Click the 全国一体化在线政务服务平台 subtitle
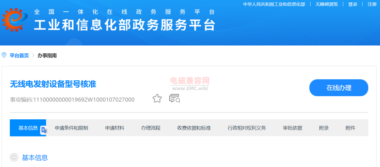380x167 pixels. point(125,12)
